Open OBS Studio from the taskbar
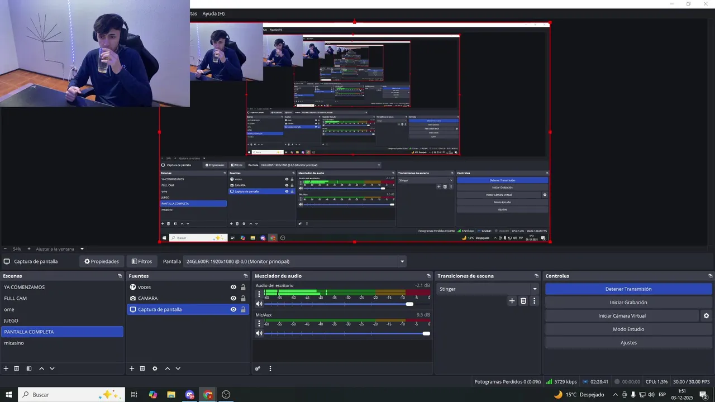This screenshot has width=715, height=402. pyautogui.click(x=226, y=395)
